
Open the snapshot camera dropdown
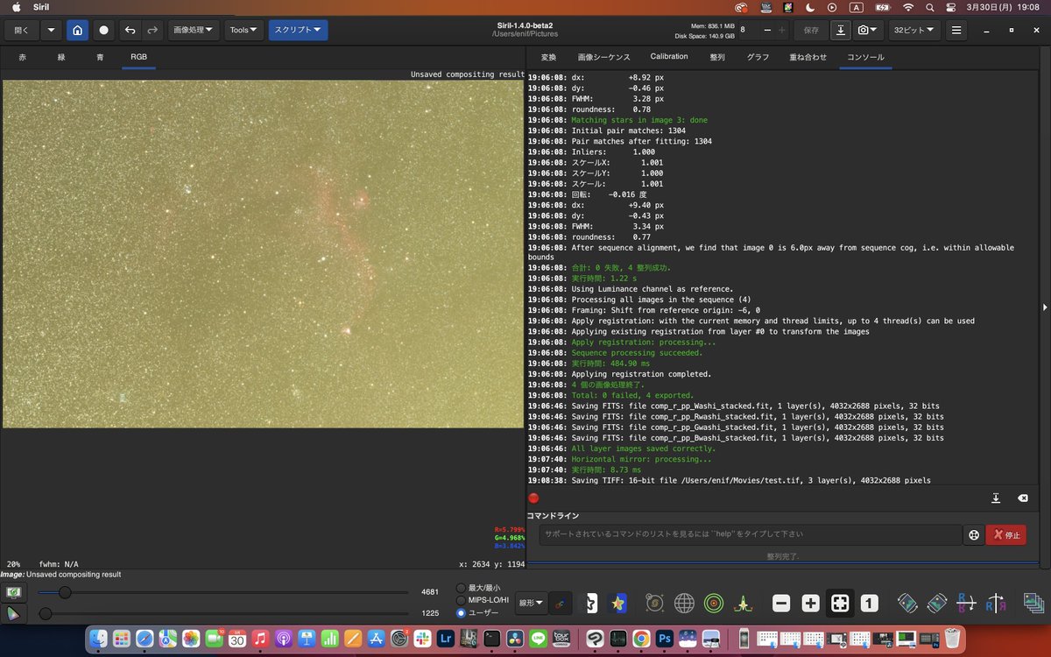pyautogui.click(x=869, y=30)
